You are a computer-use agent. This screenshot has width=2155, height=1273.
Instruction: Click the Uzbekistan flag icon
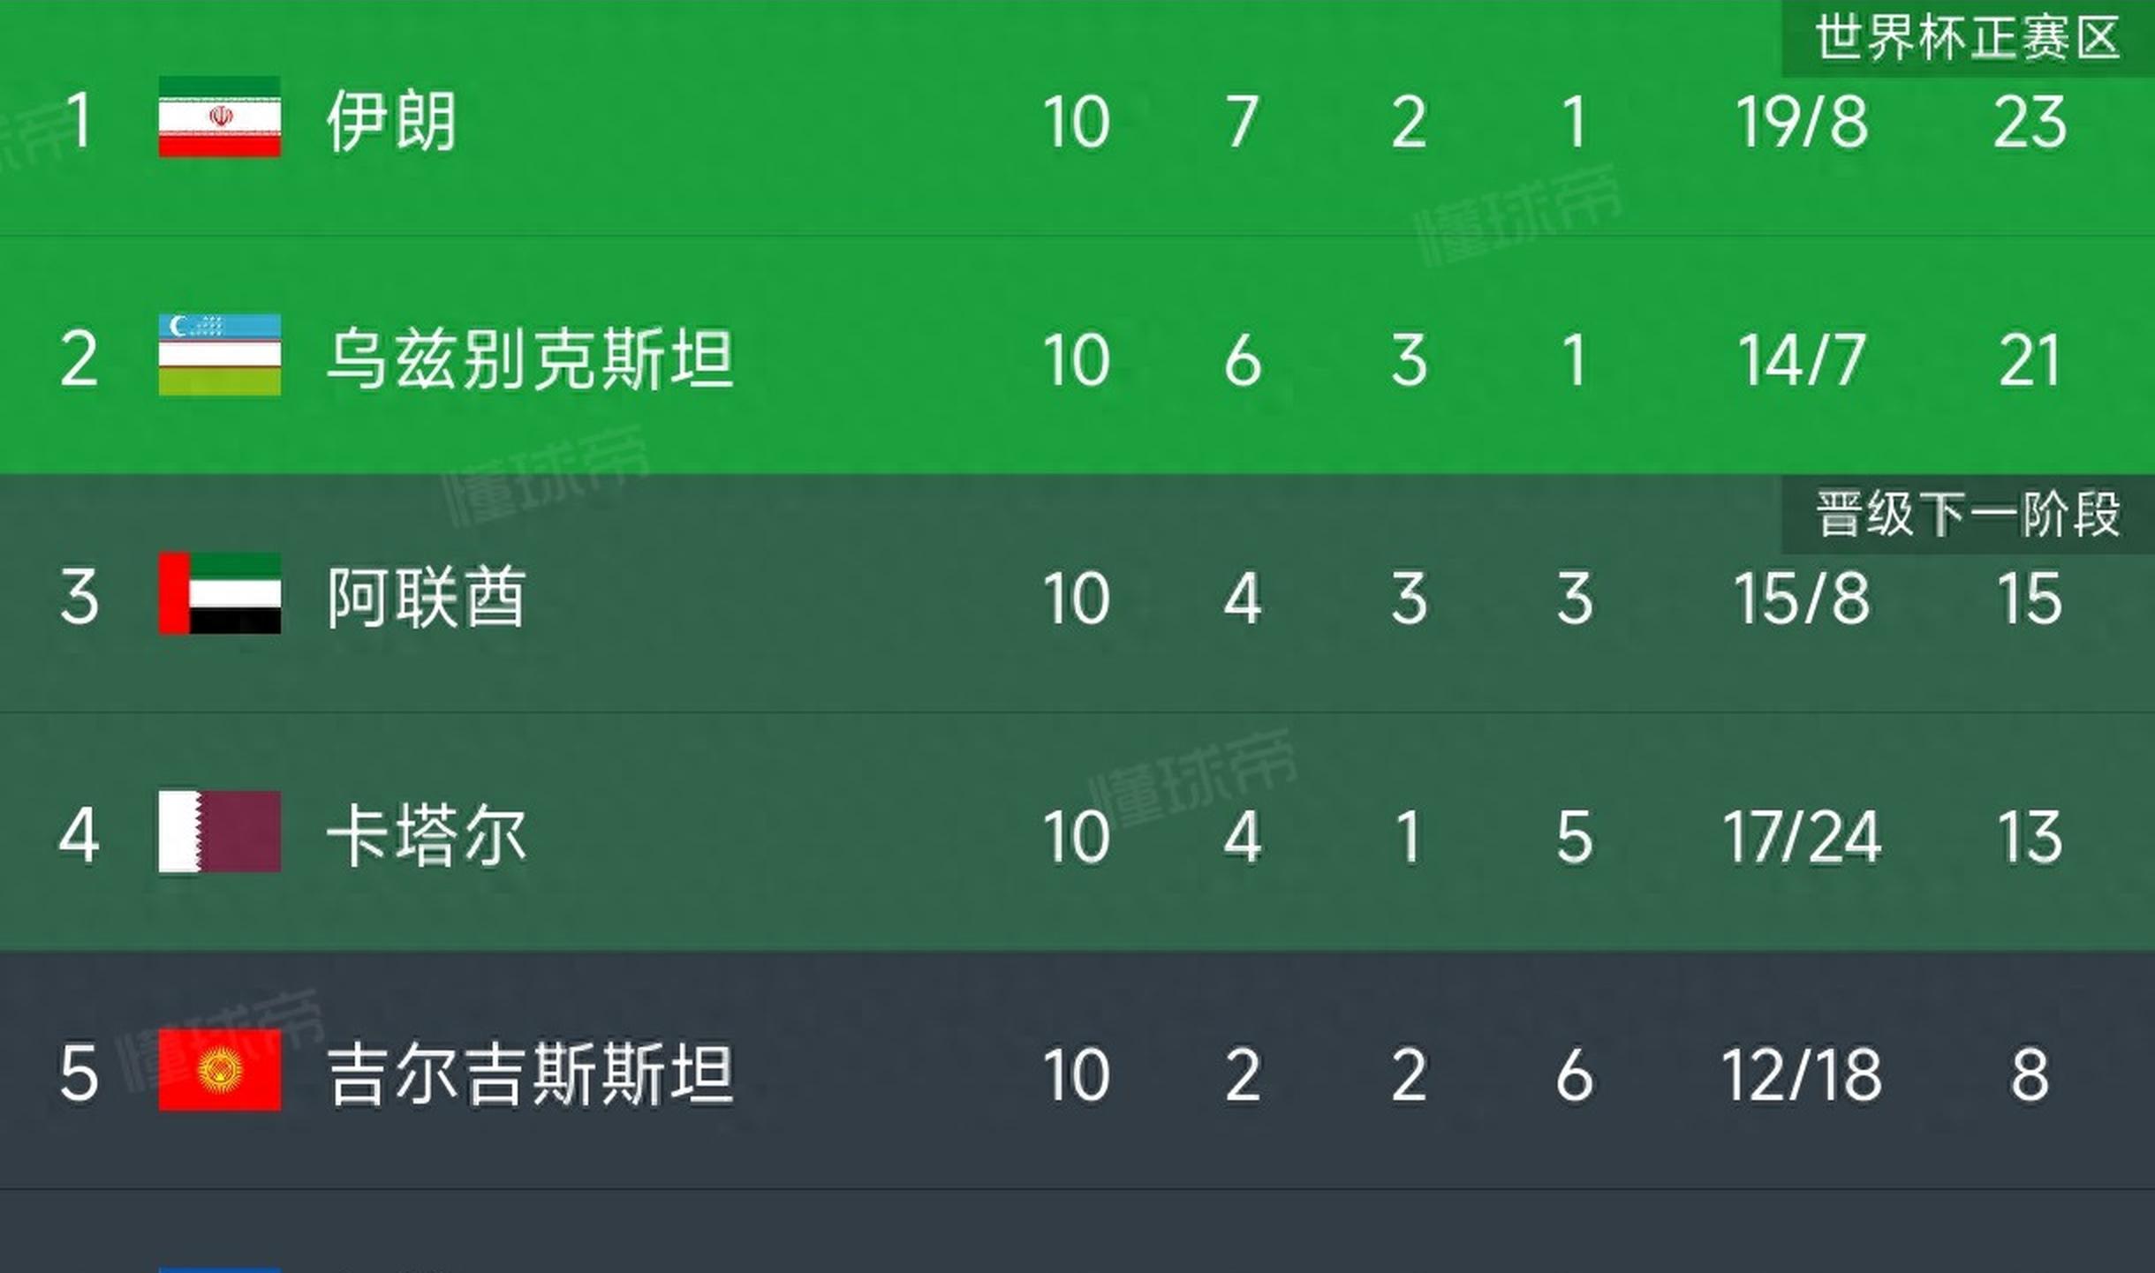coord(220,355)
